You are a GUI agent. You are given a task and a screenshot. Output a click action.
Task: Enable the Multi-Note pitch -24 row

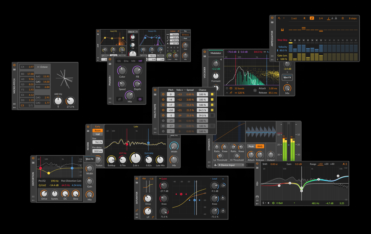[x=163, y=121]
